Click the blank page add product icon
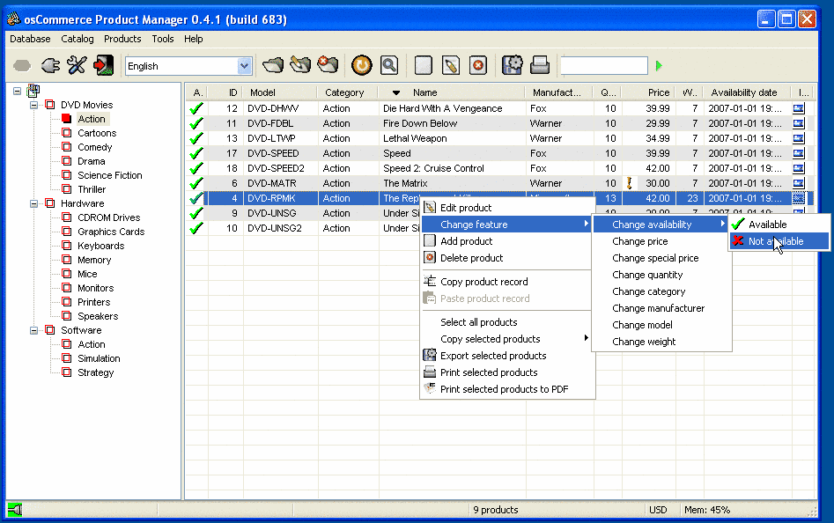This screenshot has height=523, width=834. [x=424, y=65]
